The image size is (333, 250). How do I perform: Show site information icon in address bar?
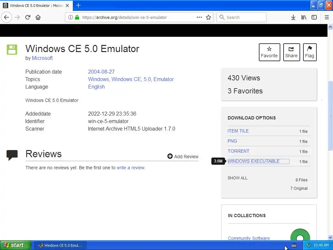(x=70, y=17)
